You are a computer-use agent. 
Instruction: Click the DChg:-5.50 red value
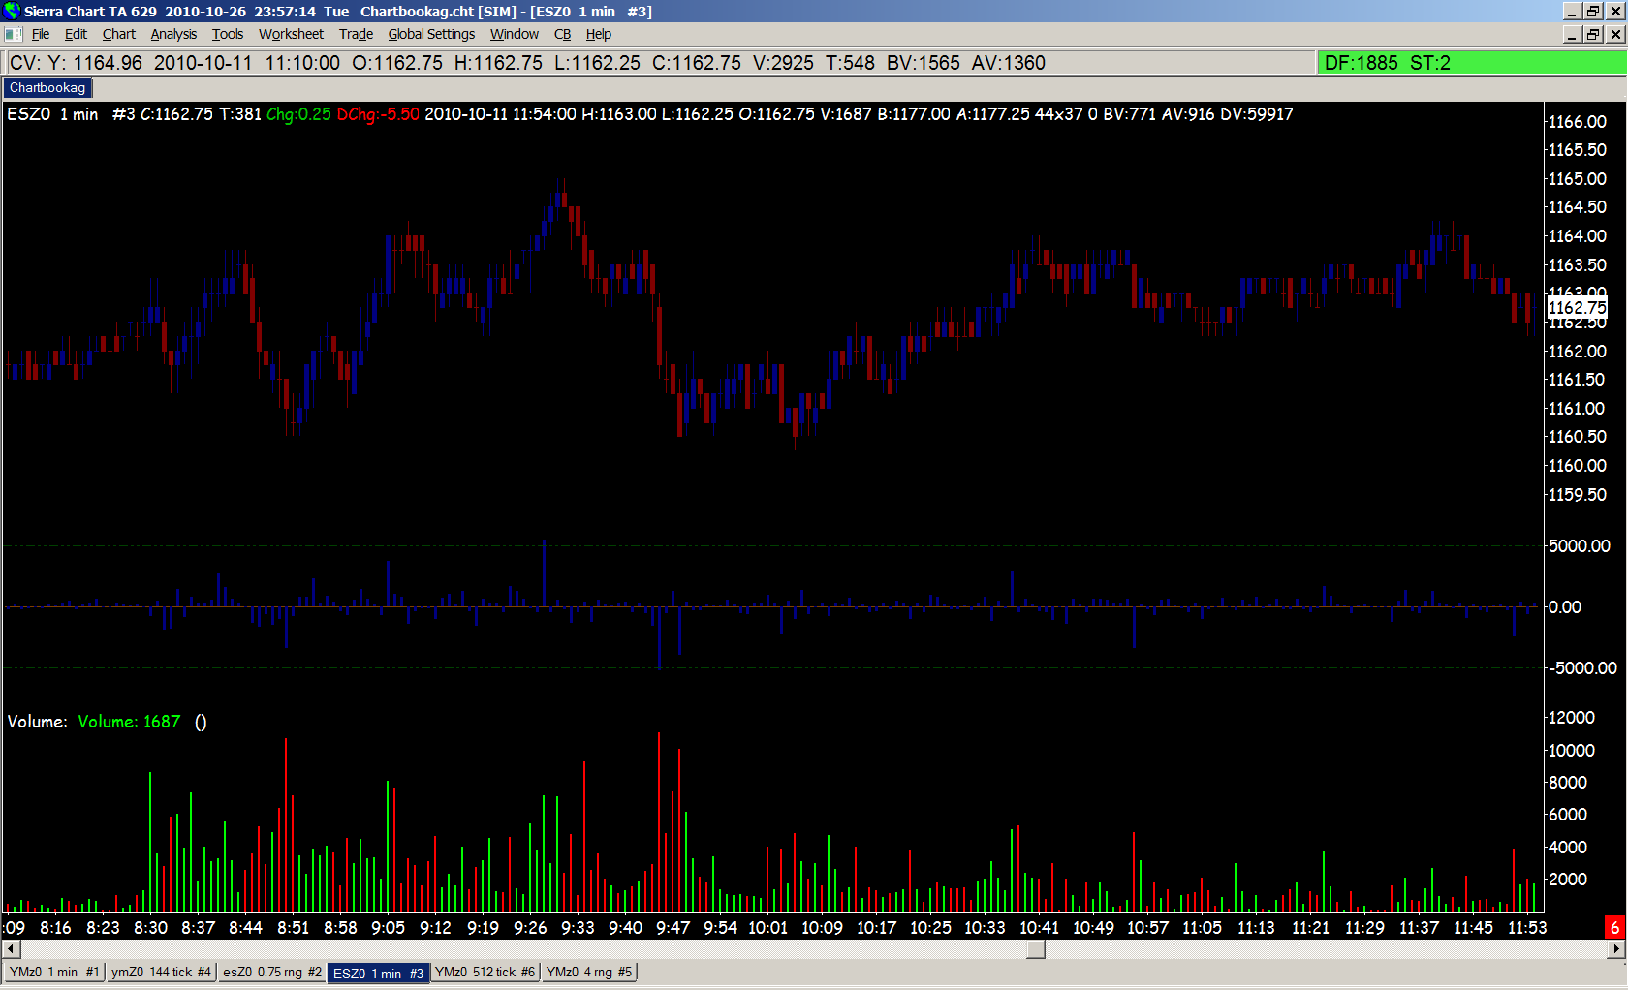[x=378, y=114]
